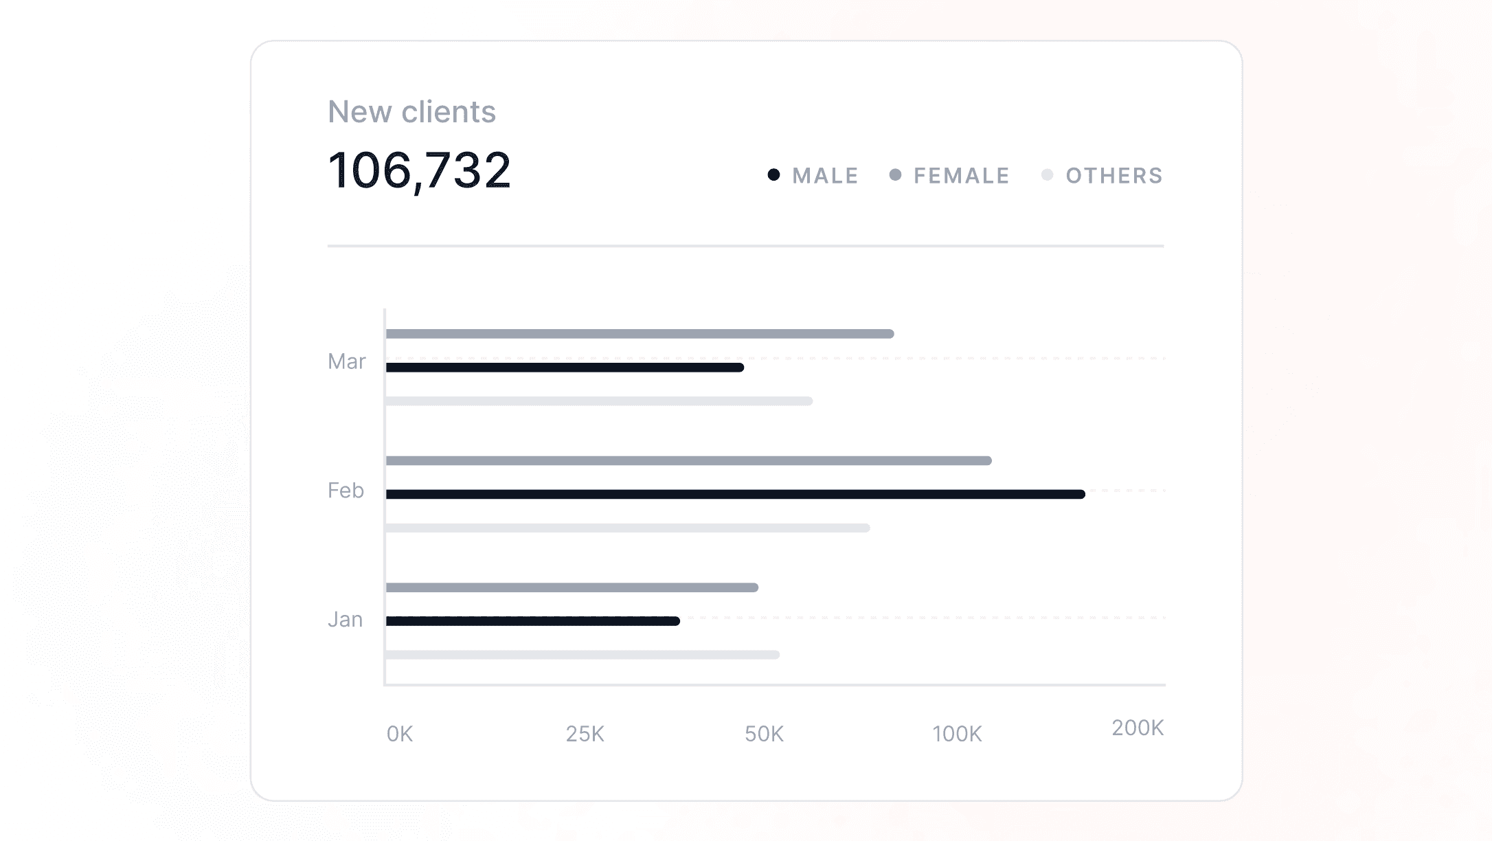Select the March male bar

point(564,368)
